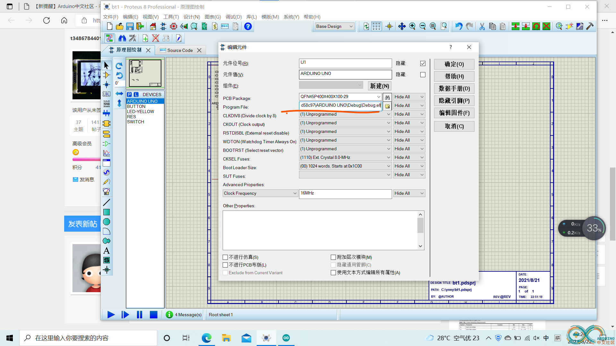Image resolution: width=616 pixels, height=346 pixels.
Task: Toggle hidden checkbox for ARDUINO UNO value
Action: click(x=423, y=75)
